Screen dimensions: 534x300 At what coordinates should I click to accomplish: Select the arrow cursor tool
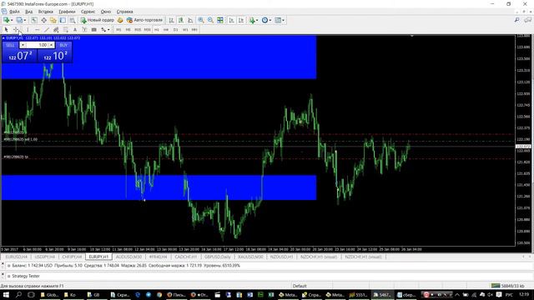pyautogui.click(x=6, y=30)
